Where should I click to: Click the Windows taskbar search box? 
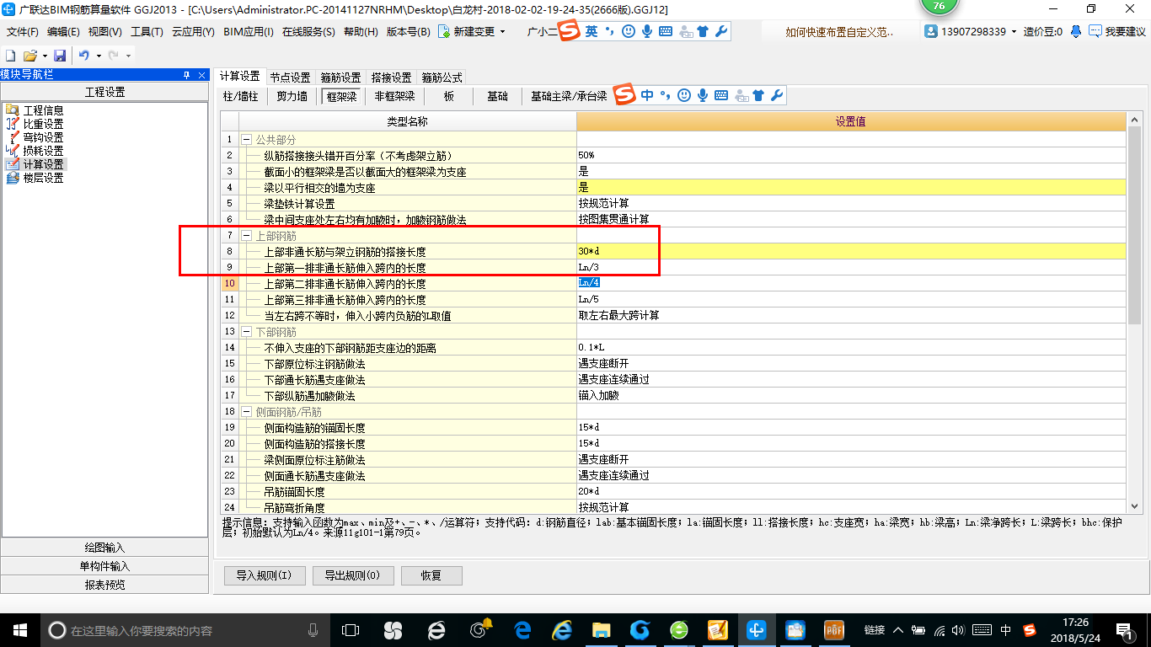tap(185, 630)
